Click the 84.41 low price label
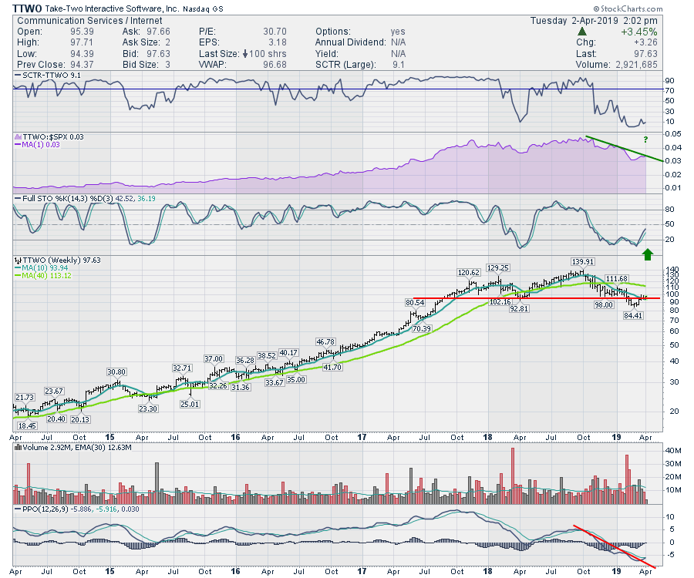 tap(633, 316)
